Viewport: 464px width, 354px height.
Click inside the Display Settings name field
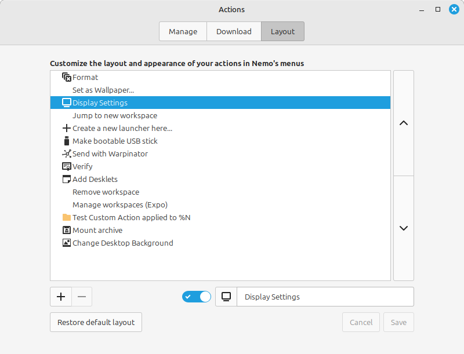(325, 297)
